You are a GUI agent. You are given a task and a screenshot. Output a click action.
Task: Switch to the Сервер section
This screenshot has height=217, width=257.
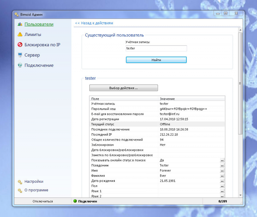(x=32, y=55)
